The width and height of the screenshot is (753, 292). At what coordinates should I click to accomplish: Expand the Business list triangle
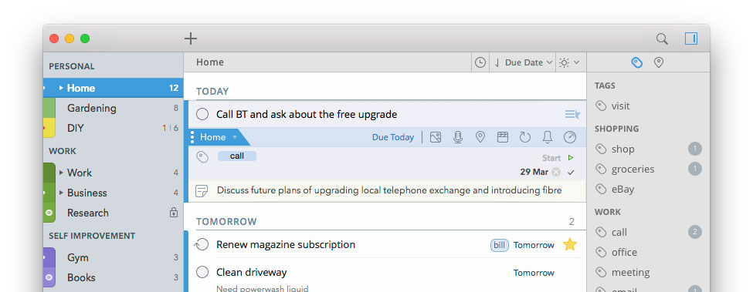[61, 193]
